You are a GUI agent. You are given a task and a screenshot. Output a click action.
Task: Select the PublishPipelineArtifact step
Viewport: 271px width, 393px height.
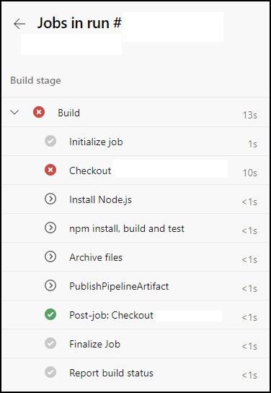click(135, 286)
